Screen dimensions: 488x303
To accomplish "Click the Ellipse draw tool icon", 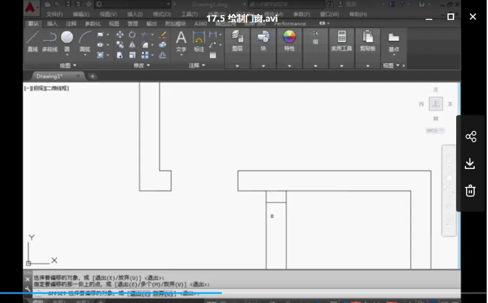I will click(100, 44).
